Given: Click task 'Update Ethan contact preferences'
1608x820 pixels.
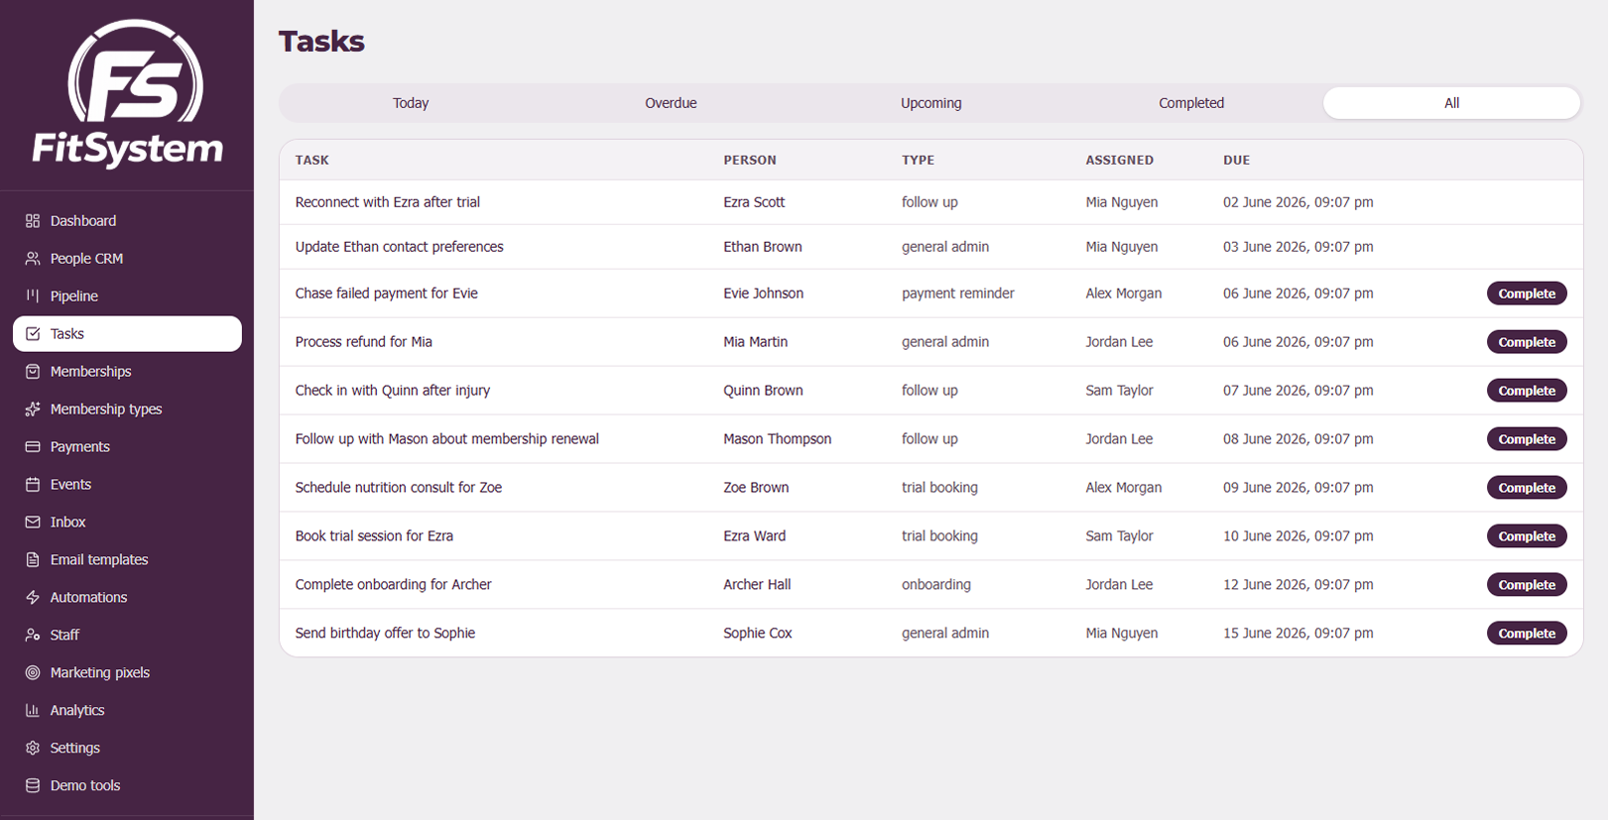Looking at the screenshot, I should pos(399,247).
